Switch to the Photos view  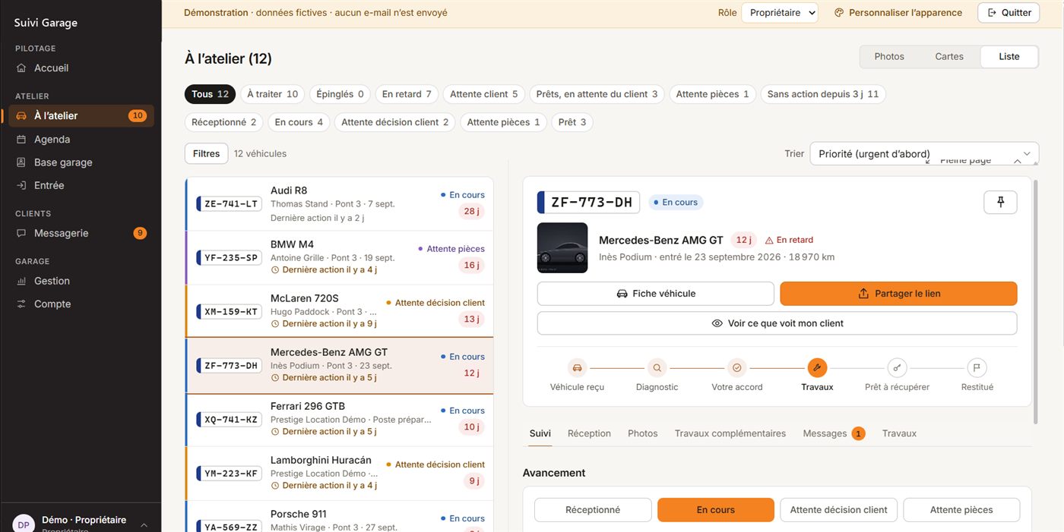[889, 56]
